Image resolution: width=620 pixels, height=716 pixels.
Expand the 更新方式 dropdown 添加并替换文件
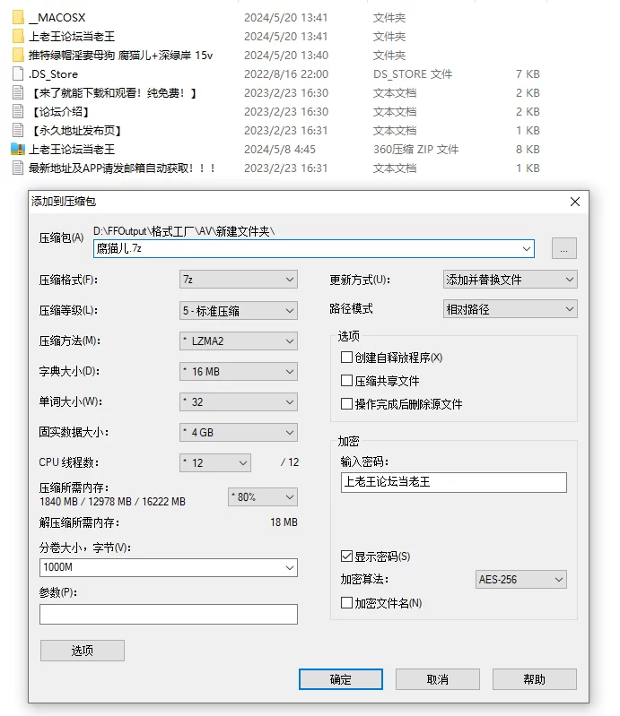click(x=511, y=280)
